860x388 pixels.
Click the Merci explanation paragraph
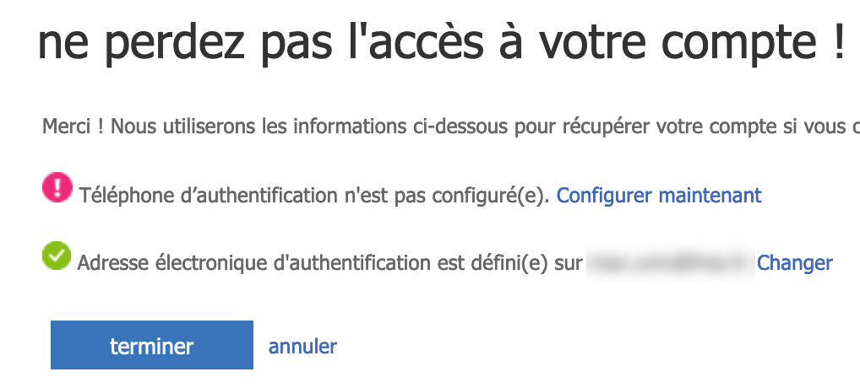(451, 127)
